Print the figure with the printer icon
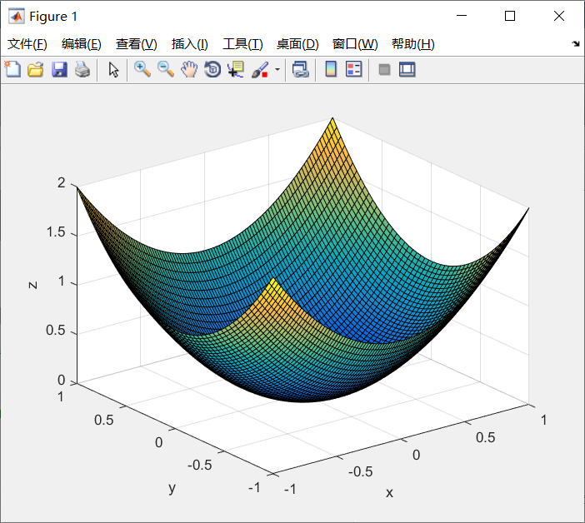585x523 pixels. point(82,69)
